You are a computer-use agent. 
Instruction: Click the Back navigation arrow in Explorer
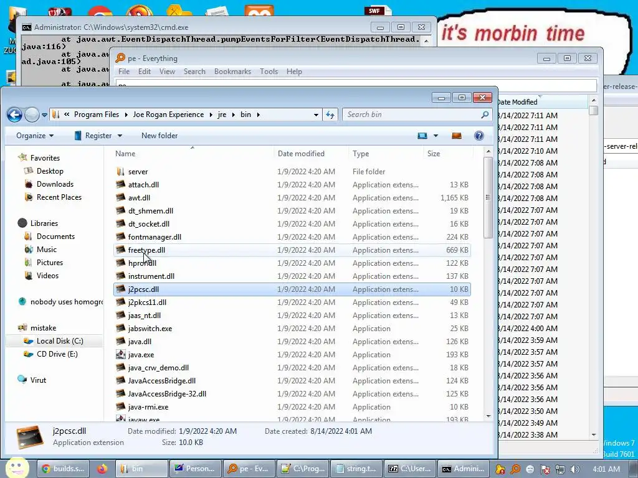pyautogui.click(x=15, y=115)
